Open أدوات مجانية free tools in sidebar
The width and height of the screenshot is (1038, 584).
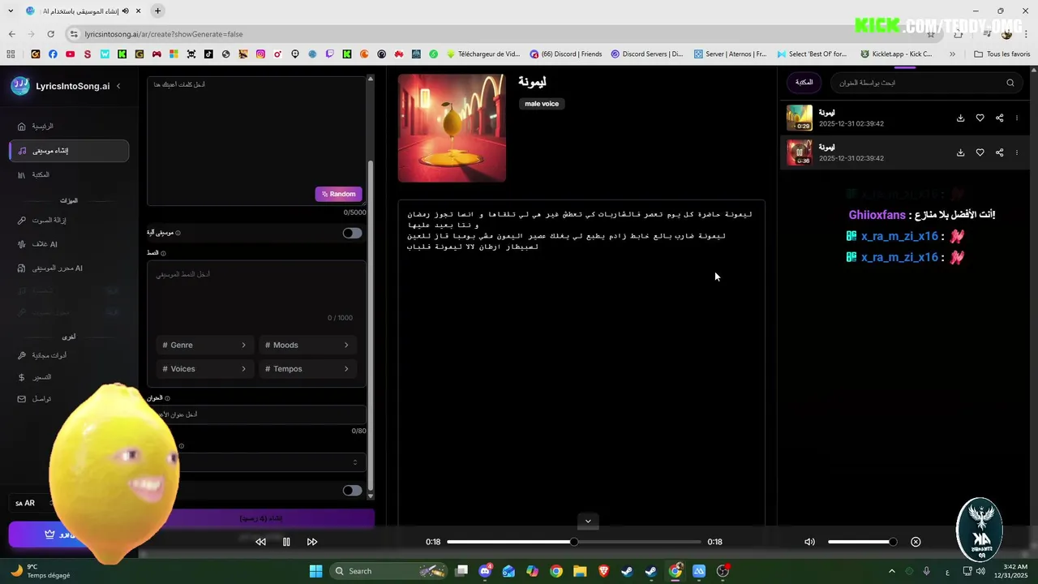tap(69, 355)
